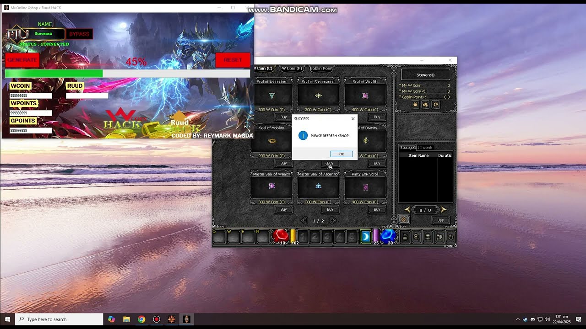The width and height of the screenshot is (586, 329).
Task: Click the coins icon under Goblin Points
Action: coord(425,105)
